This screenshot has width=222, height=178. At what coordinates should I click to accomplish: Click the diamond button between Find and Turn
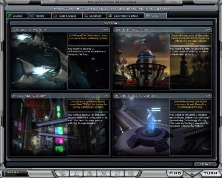pos(192,174)
